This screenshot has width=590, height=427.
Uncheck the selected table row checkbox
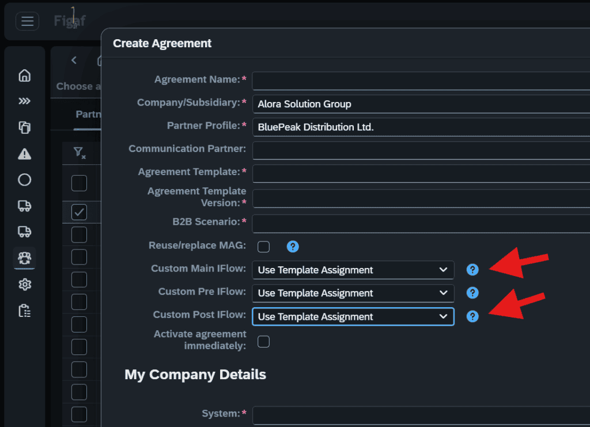click(x=79, y=212)
